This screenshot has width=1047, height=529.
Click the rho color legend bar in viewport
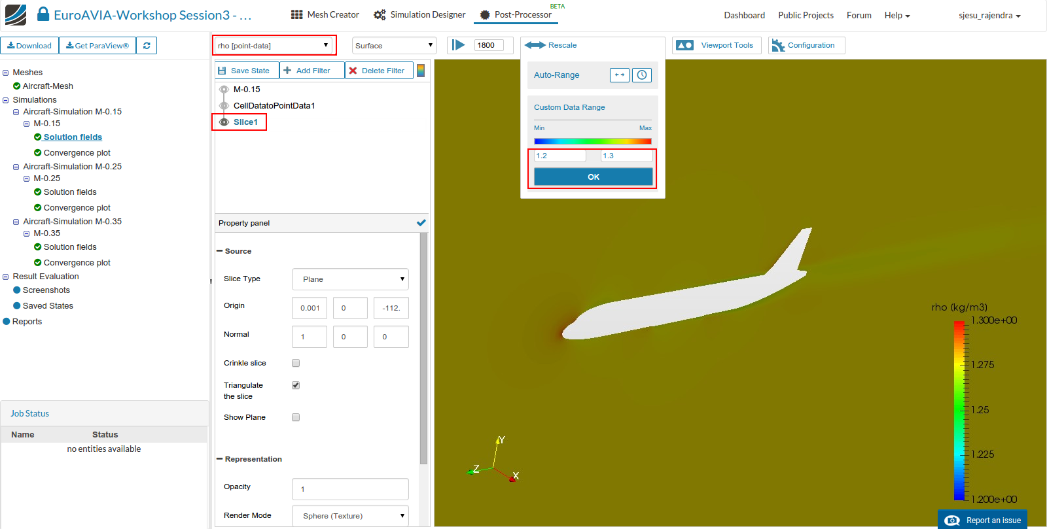click(x=959, y=410)
